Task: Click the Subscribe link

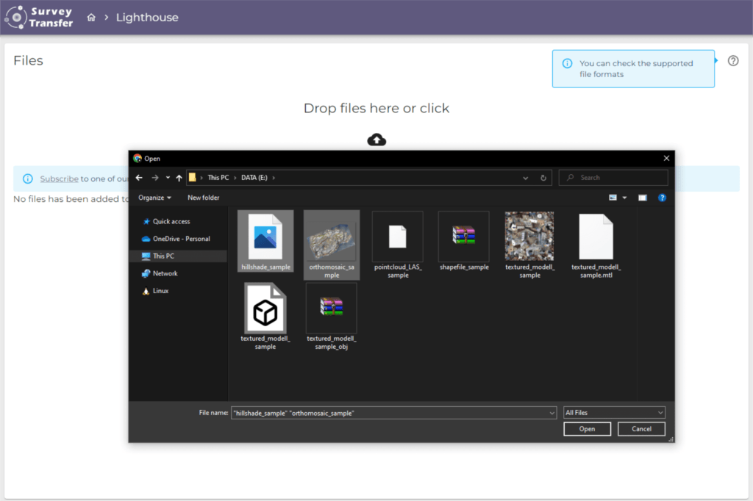Action: pyautogui.click(x=59, y=179)
